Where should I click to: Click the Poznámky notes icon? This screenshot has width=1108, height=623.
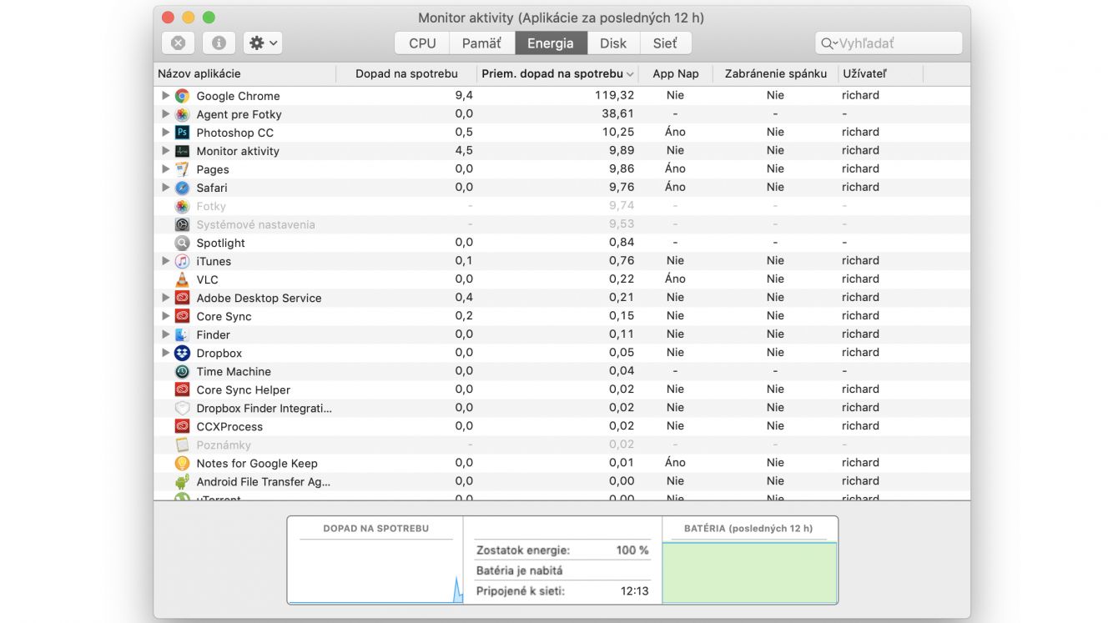point(182,445)
